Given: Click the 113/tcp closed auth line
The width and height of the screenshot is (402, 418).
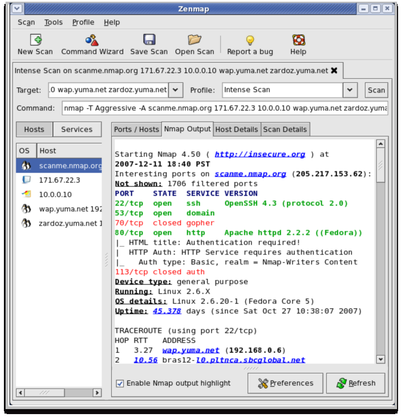Looking at the screenshot, I should tap(160, 272).
